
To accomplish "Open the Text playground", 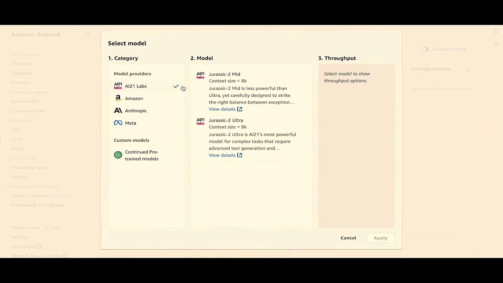I will point(16,130).
